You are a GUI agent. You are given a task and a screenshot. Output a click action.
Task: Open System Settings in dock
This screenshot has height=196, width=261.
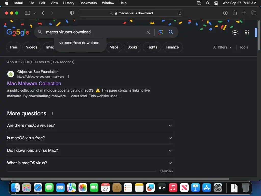[x=218, y=188]
